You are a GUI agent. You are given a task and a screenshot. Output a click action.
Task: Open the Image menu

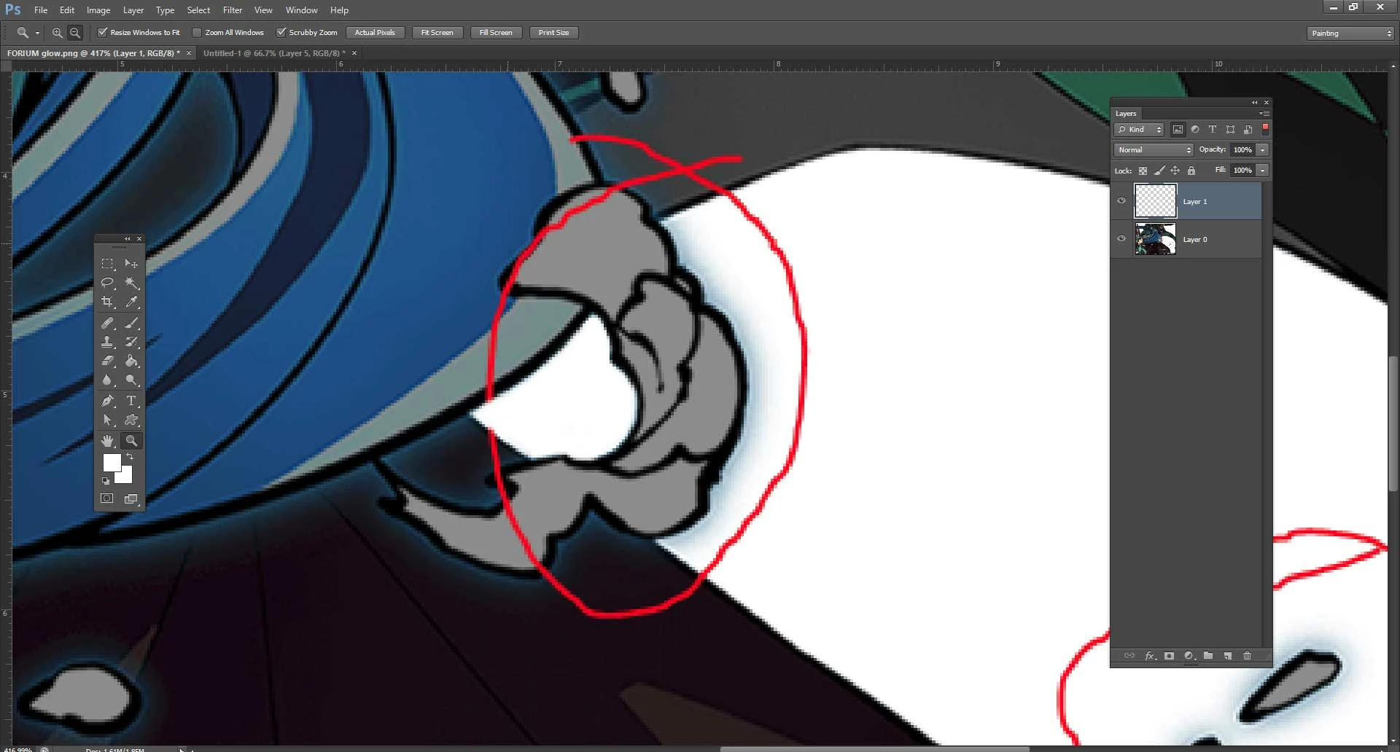[98, 10]
